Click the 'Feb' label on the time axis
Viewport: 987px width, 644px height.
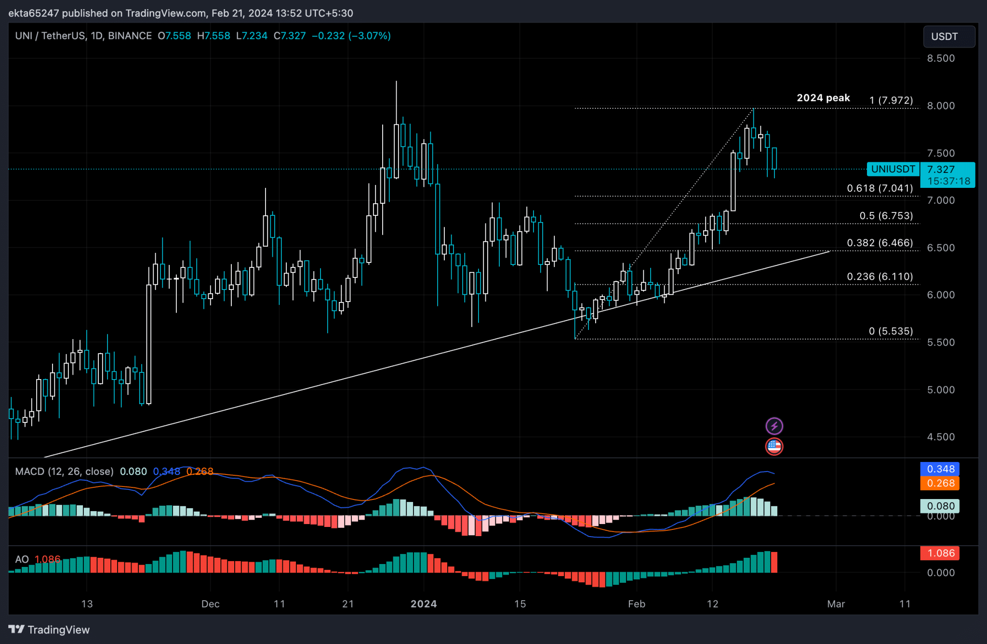click(636, 604)
